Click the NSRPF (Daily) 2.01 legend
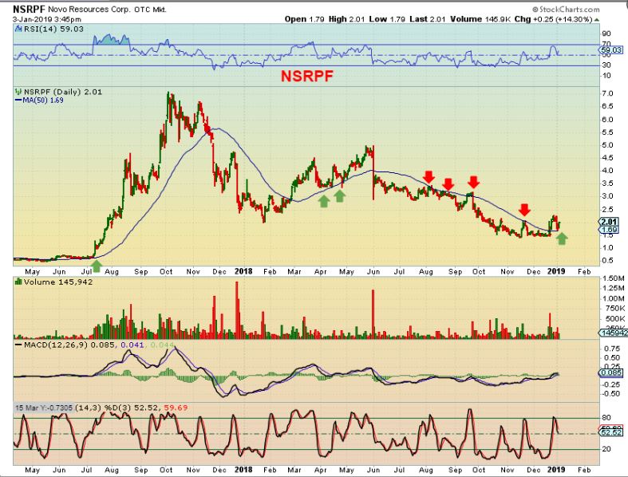This screenshot has width=628, height=477. (63, 92)
